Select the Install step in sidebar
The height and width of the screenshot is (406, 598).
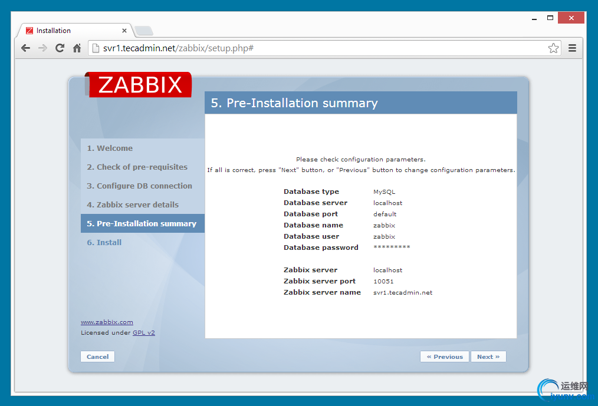(x=104, y=242)
